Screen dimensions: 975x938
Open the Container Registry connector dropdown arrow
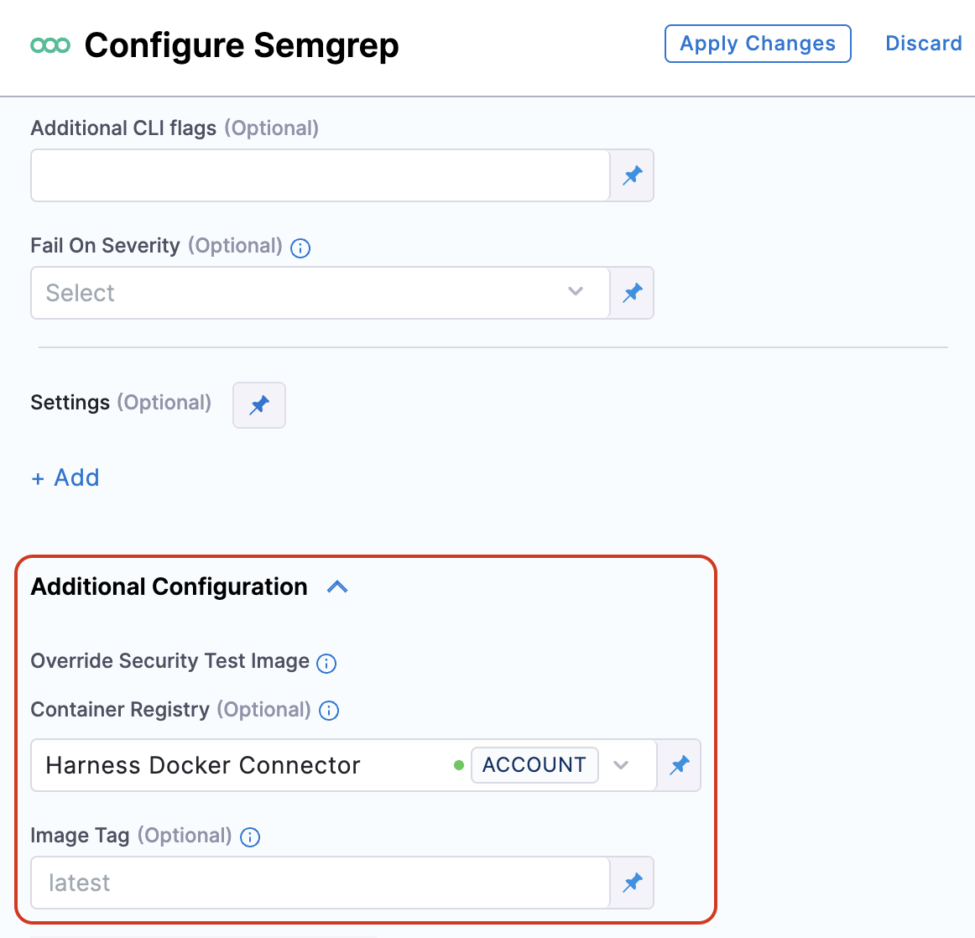621,765
